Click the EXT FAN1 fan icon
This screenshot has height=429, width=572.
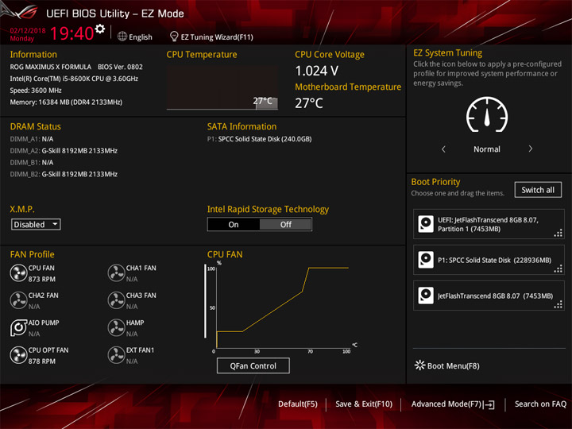coord(116,355)
